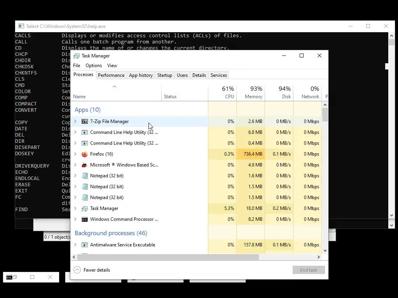Restore the minimized cmd window button

click(15, 277)
